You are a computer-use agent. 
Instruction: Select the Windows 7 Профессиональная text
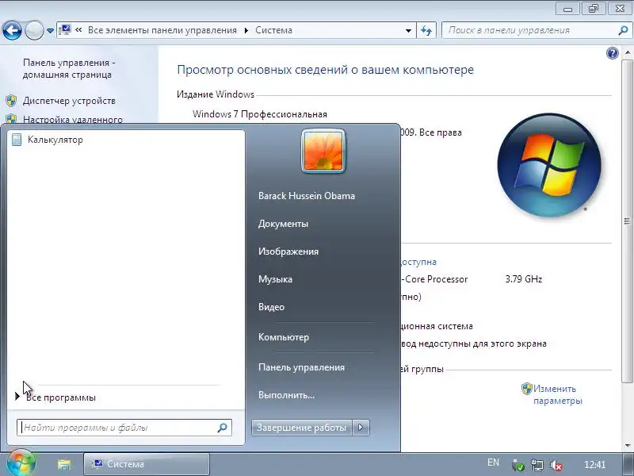tap(260, 114)
